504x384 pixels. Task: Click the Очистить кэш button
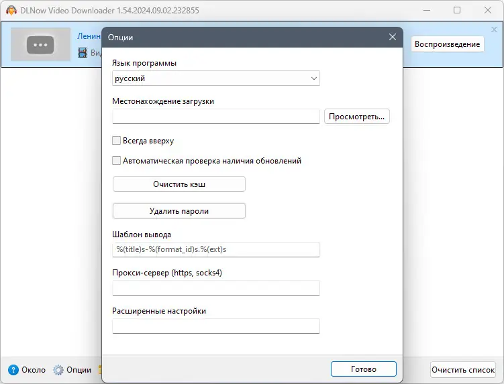(179, 184)
